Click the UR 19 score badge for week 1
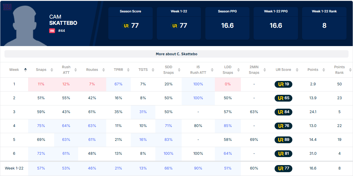353x176 pixels. pyautogui.click(x=283, y=84)
